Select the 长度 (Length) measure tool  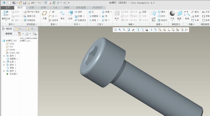click(x=195, y=20)
